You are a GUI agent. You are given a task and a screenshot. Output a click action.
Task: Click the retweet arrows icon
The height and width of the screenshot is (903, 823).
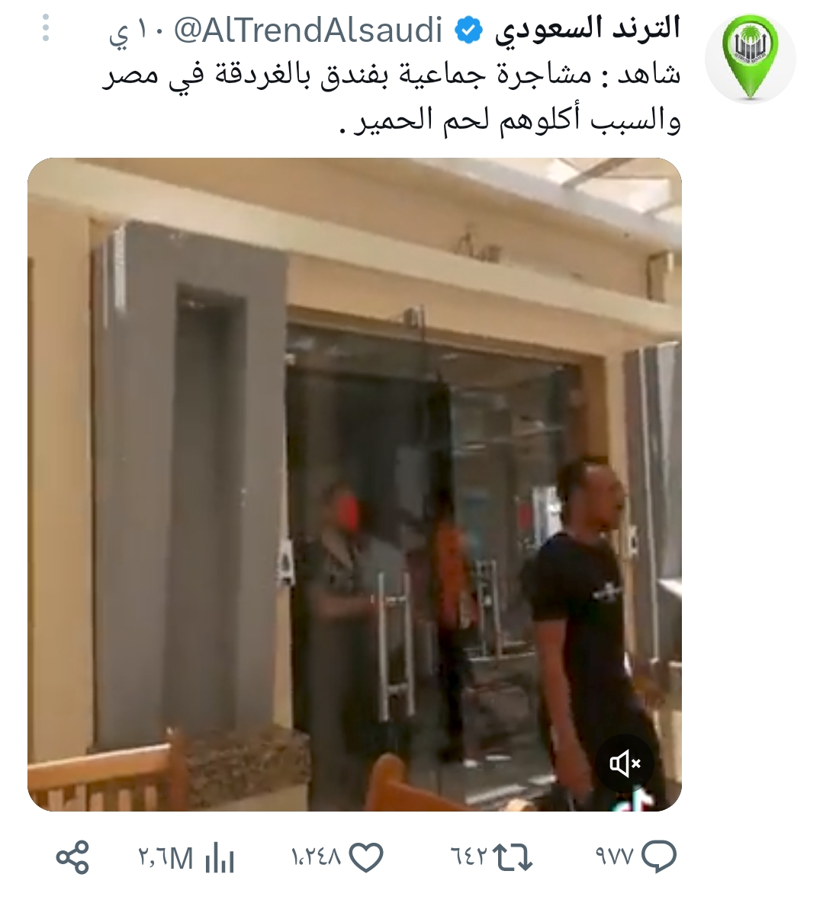point(514,857)
